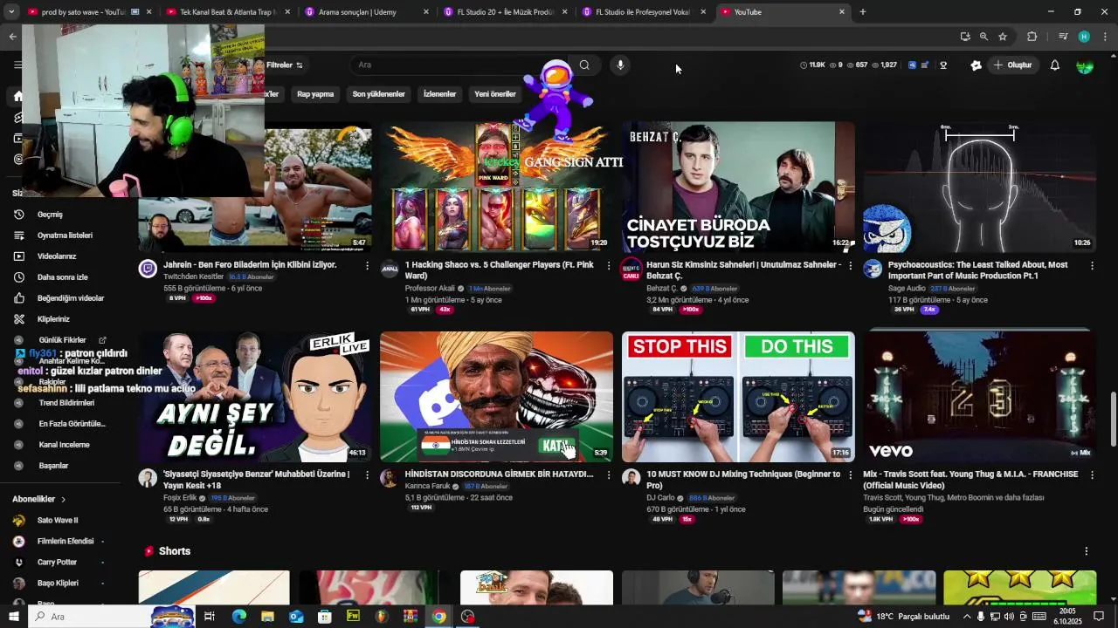The height and width of the screenshot is (628, 1118).
Task: Open volume control in system tray
Action: coord(1008,617)
